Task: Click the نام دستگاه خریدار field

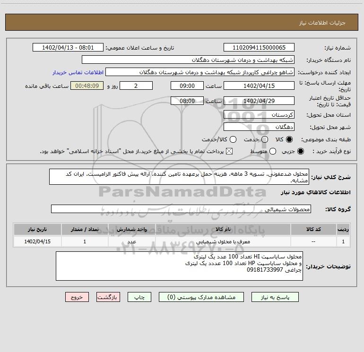Action: tap(188, 60)
